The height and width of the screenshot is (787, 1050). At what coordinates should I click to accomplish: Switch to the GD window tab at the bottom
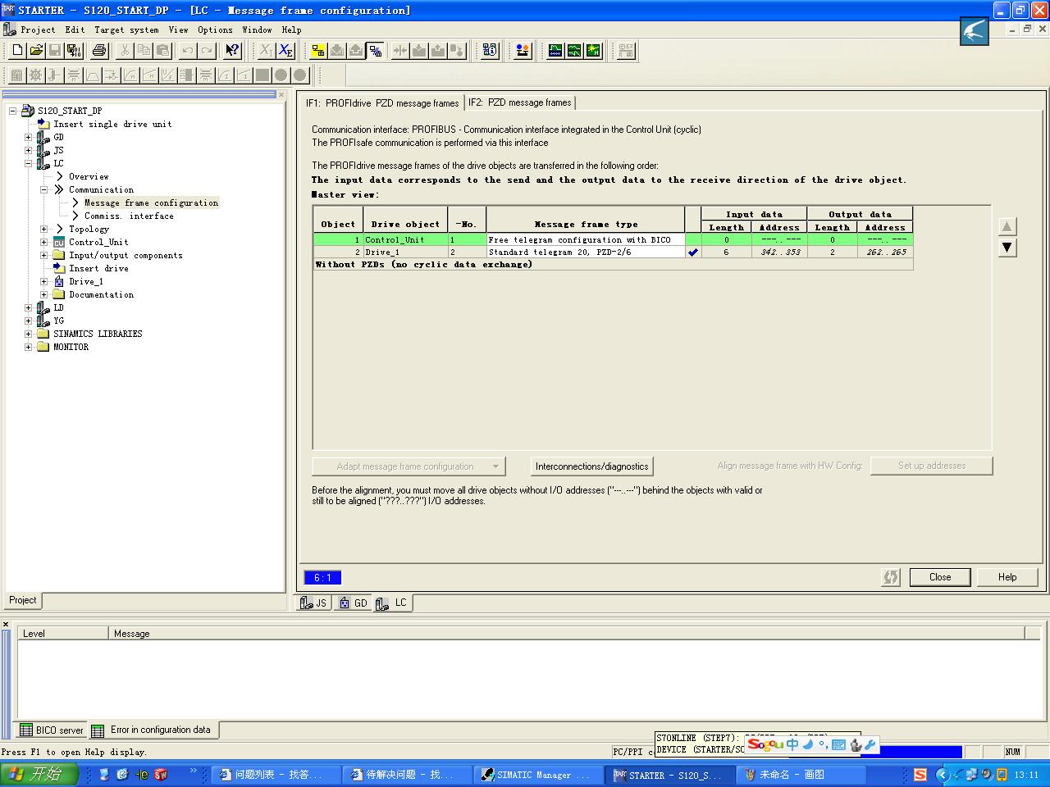pos(353,603)
